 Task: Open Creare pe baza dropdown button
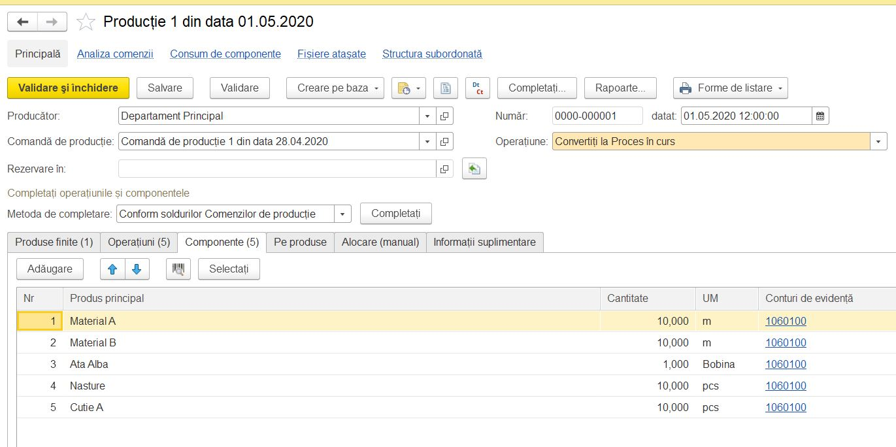tap(335, 88)
